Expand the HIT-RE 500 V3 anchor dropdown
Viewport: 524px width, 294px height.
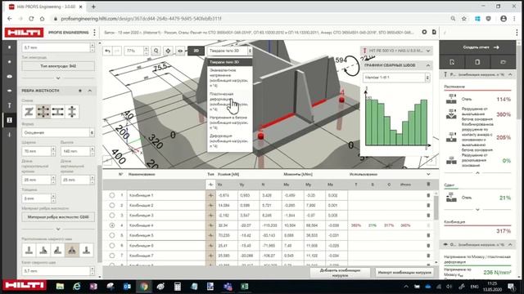tap(428, 51)
